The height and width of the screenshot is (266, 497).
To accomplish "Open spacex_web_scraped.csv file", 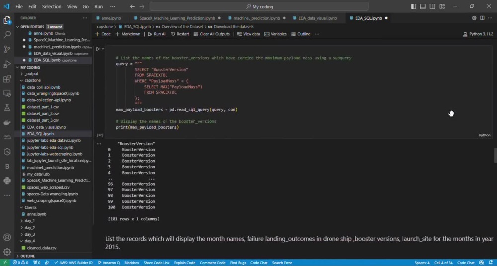I will click(48, 187).
